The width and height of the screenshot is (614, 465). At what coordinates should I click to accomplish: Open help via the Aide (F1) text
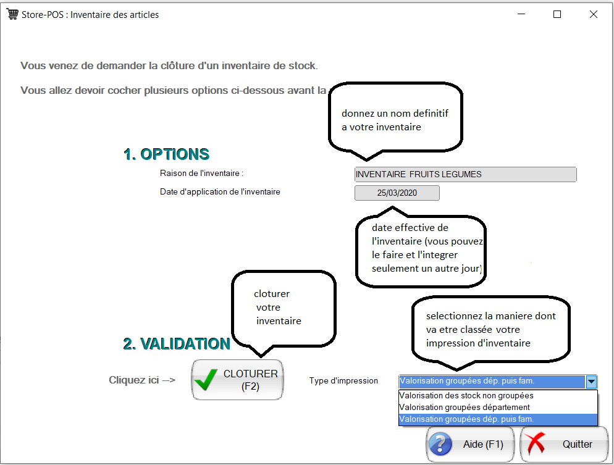[x=483, y=445]
